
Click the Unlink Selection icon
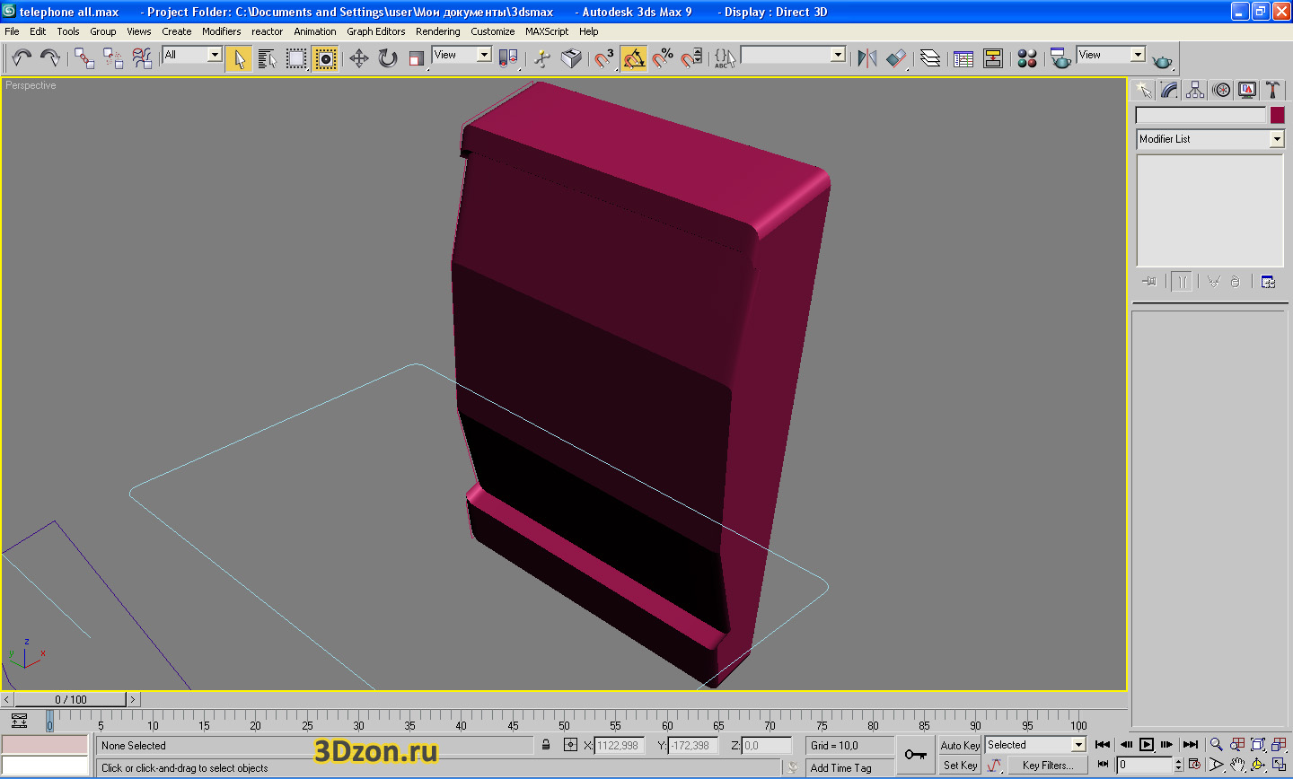pyautogui.click(x=113, y=58)
